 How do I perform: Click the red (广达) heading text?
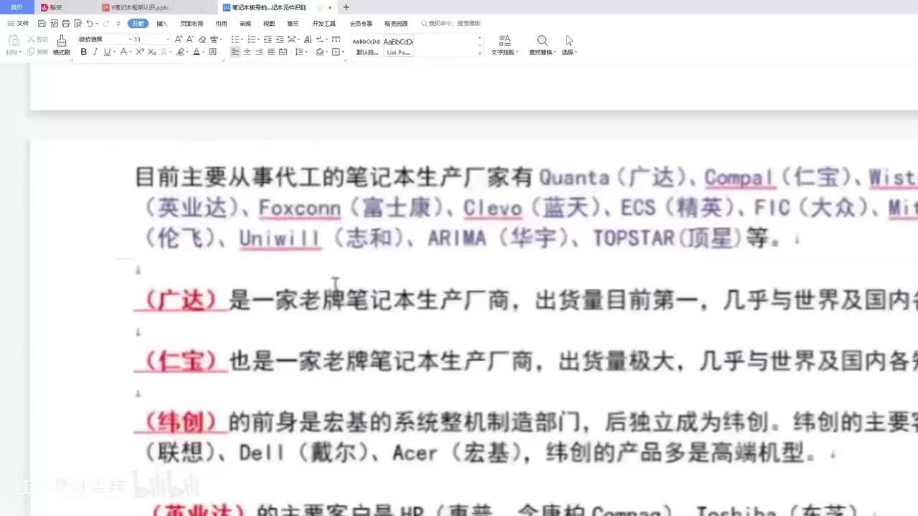point(181,300)
